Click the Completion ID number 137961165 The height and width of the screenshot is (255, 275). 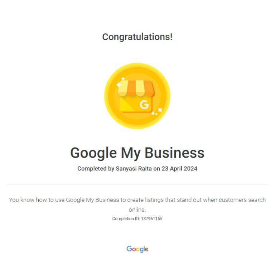(152, 219)
